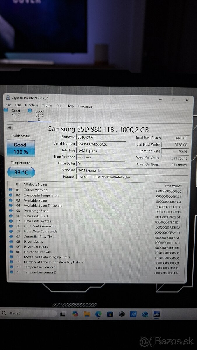Viewport: 197px width, 350px height.
Task: Click the CrystalDiskInfo taskbar icon
Action: coord(156,314)
